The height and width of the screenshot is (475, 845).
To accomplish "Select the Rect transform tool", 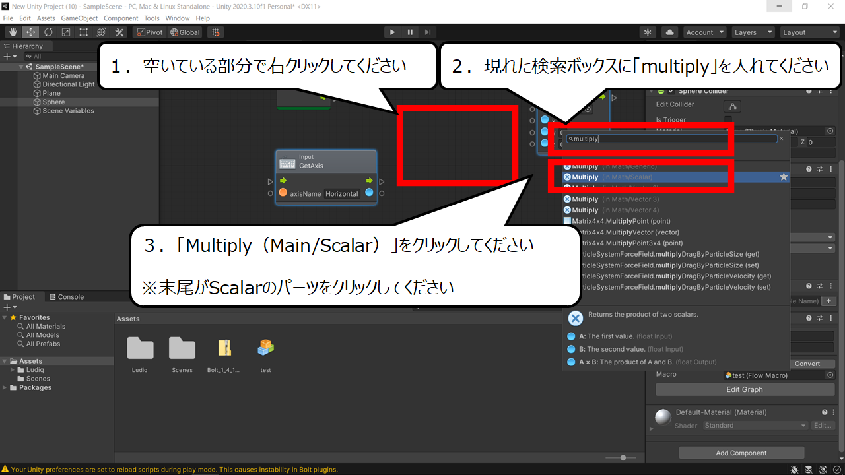I will coord(84,32).
